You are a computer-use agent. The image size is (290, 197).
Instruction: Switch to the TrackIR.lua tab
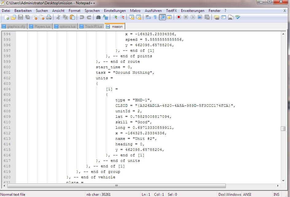click(91, 27)
